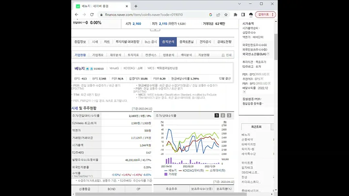The height and width of the screenshot is (196, 349).
Task: Switch the chart to view 1
Action: click(x=217, y=115)
